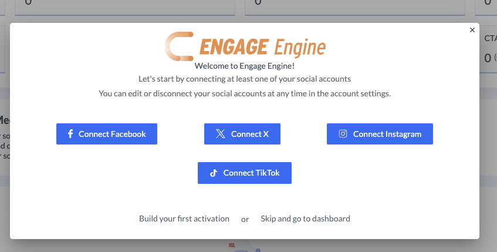Click the Facebook logo icon

coord(70,134)
